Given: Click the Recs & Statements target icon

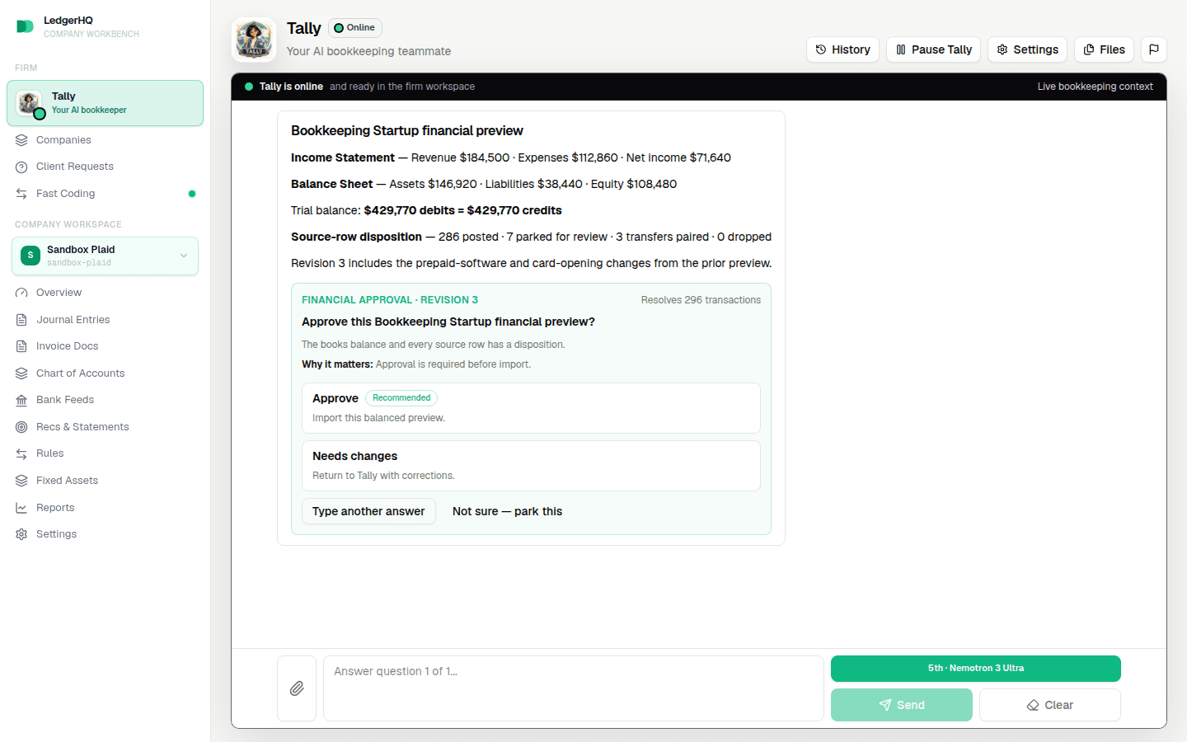Looking at the screenshot, I should pos(21,427).
